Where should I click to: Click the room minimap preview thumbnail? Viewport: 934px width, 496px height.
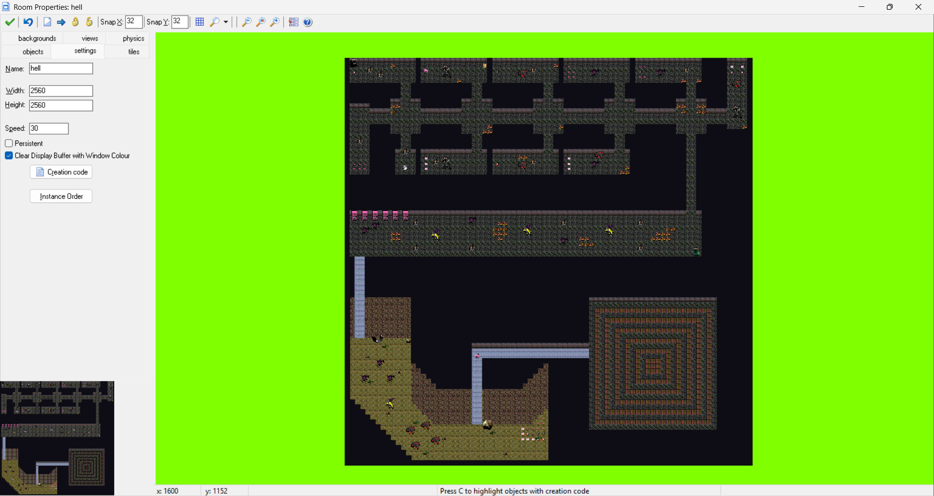tap(57, 438)
